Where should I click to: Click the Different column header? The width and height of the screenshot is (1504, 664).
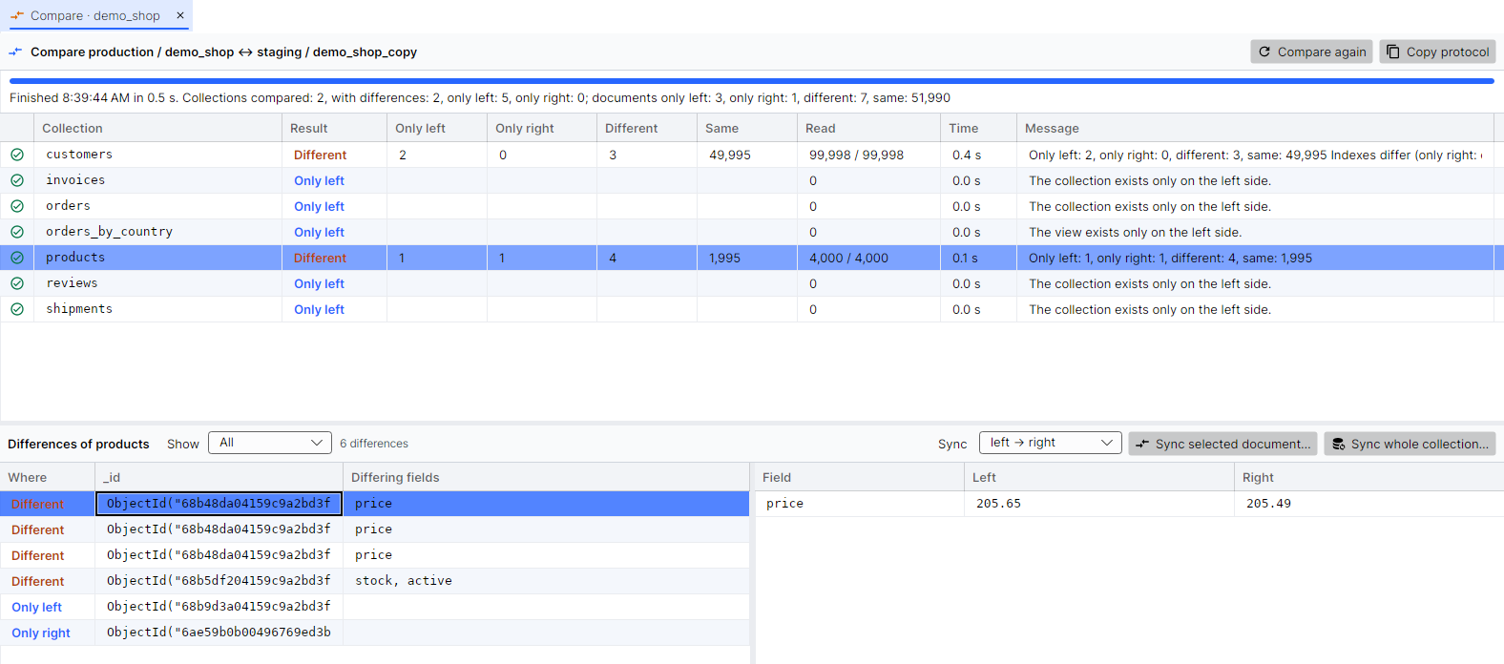pos(647,128)
